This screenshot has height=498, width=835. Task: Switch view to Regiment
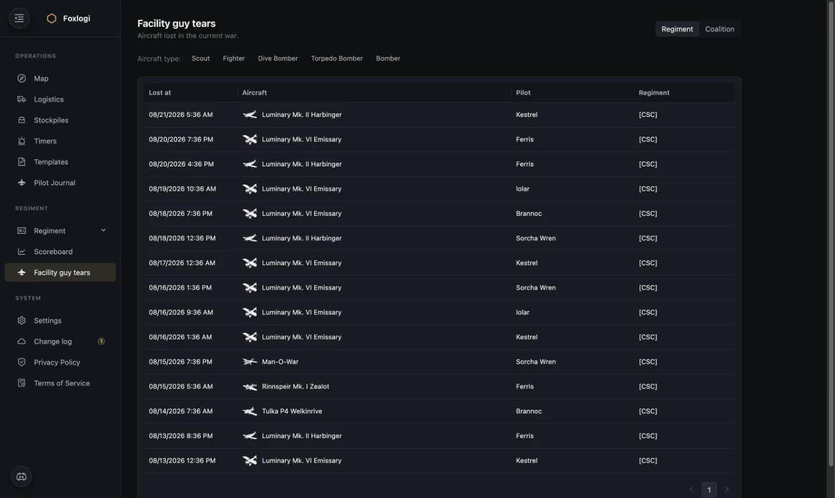[x=677, y=29]
